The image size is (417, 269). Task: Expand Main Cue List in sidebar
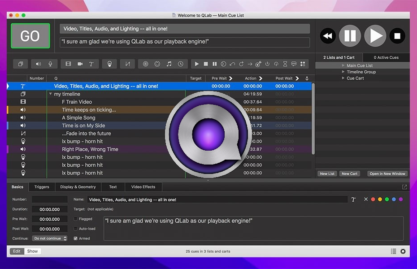click(x=343, y=65)
